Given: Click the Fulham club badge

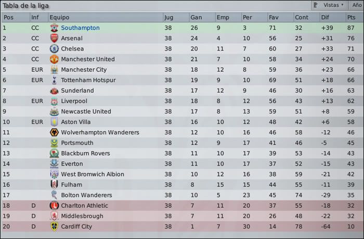Looking at the screenshot, I should (54, 185).
